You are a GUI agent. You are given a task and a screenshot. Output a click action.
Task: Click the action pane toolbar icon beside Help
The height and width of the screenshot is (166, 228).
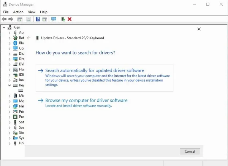pyautogui.click(x=45, y=19)
